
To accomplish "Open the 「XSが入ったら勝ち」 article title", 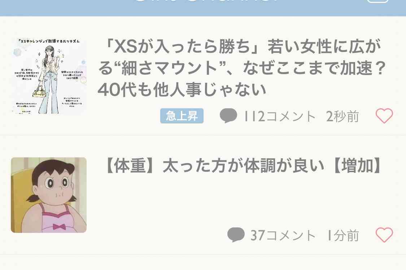I will 243,68.
